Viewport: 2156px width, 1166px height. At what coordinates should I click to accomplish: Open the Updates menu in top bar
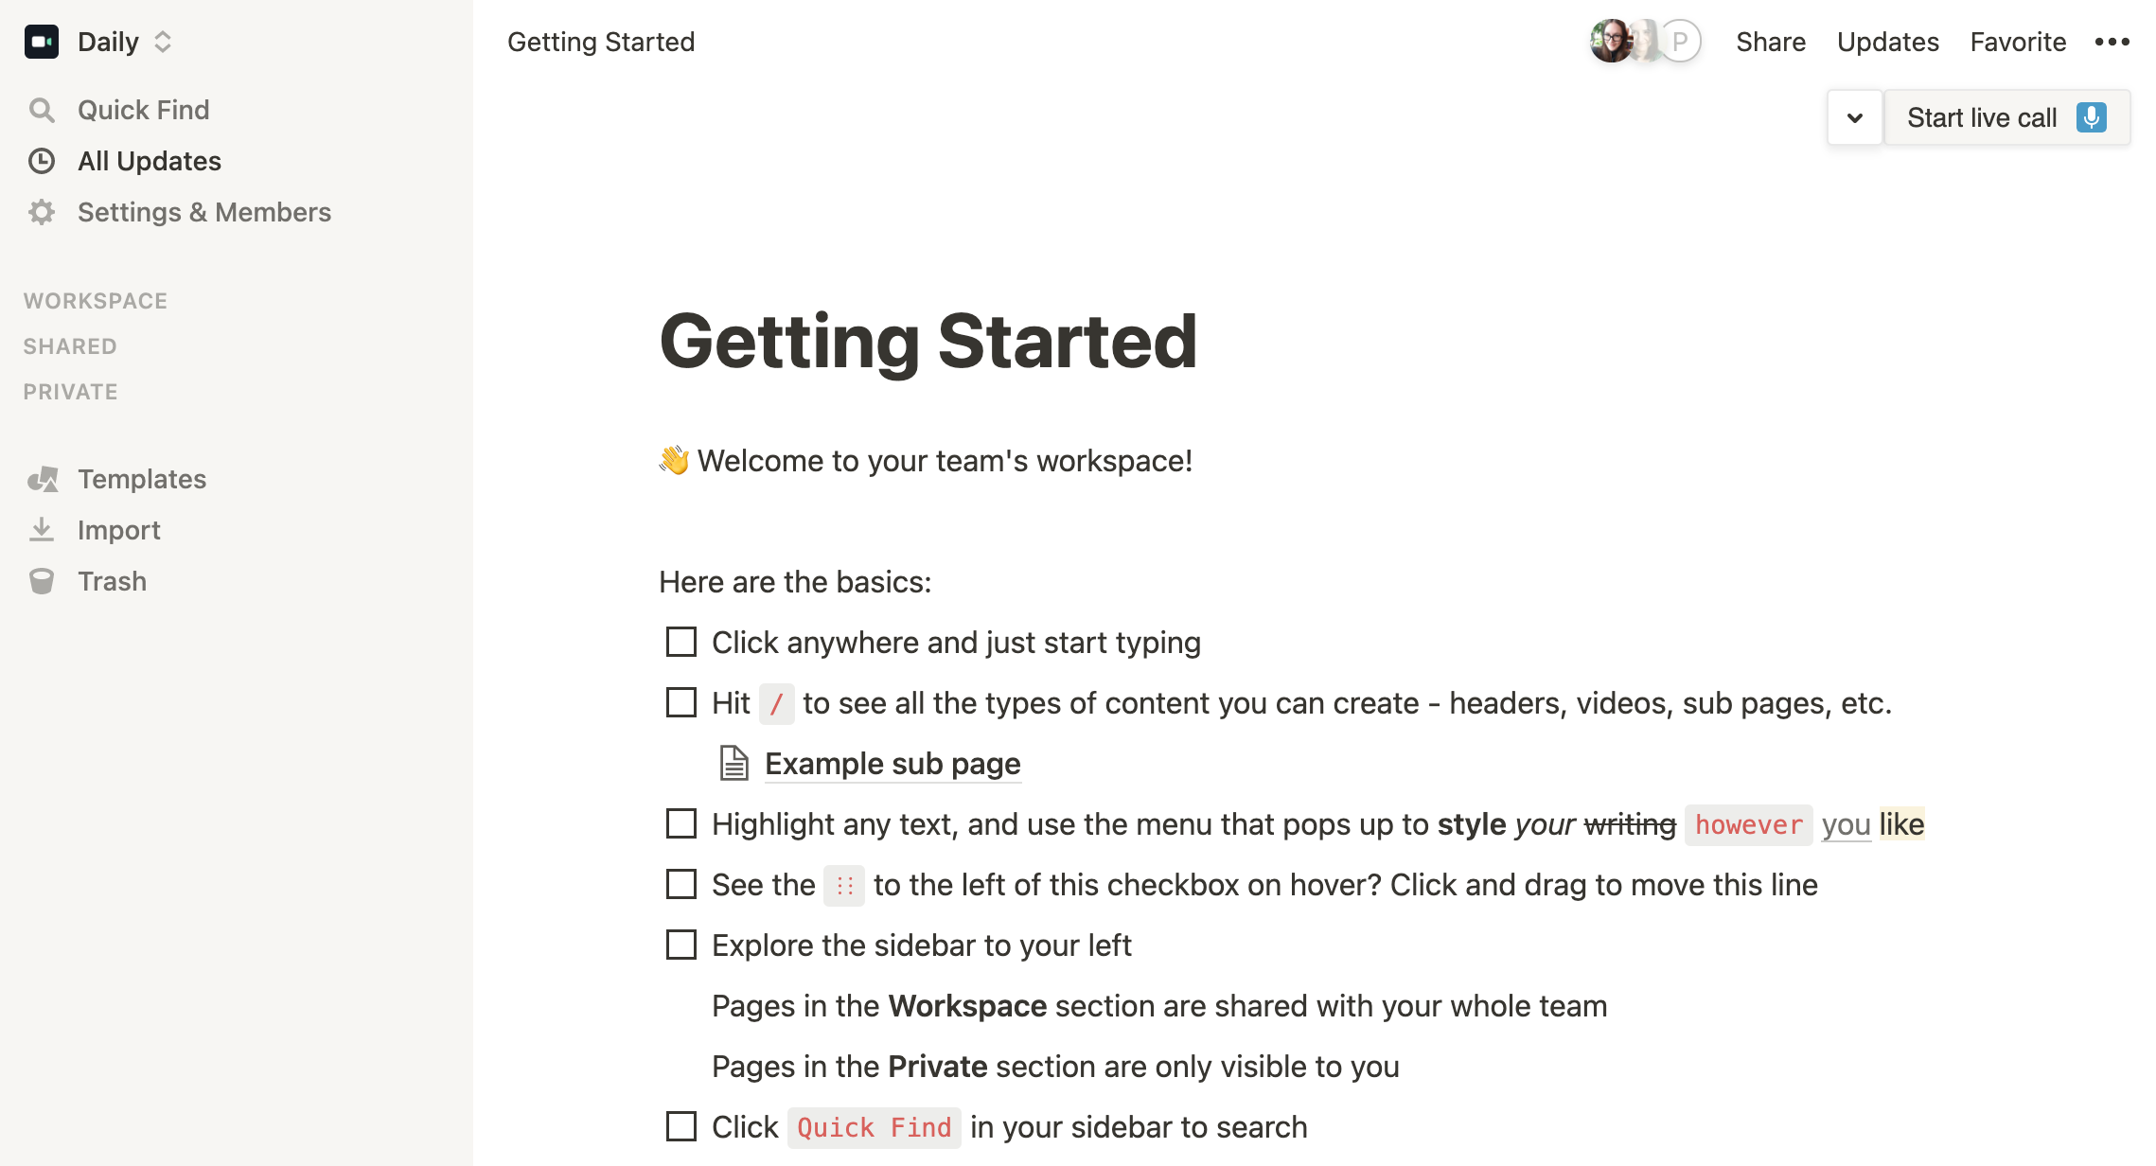coord(1888,42)
